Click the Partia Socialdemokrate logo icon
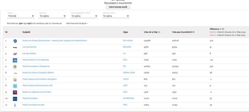The height and width of the screenshot is (112, 249). 15,105
